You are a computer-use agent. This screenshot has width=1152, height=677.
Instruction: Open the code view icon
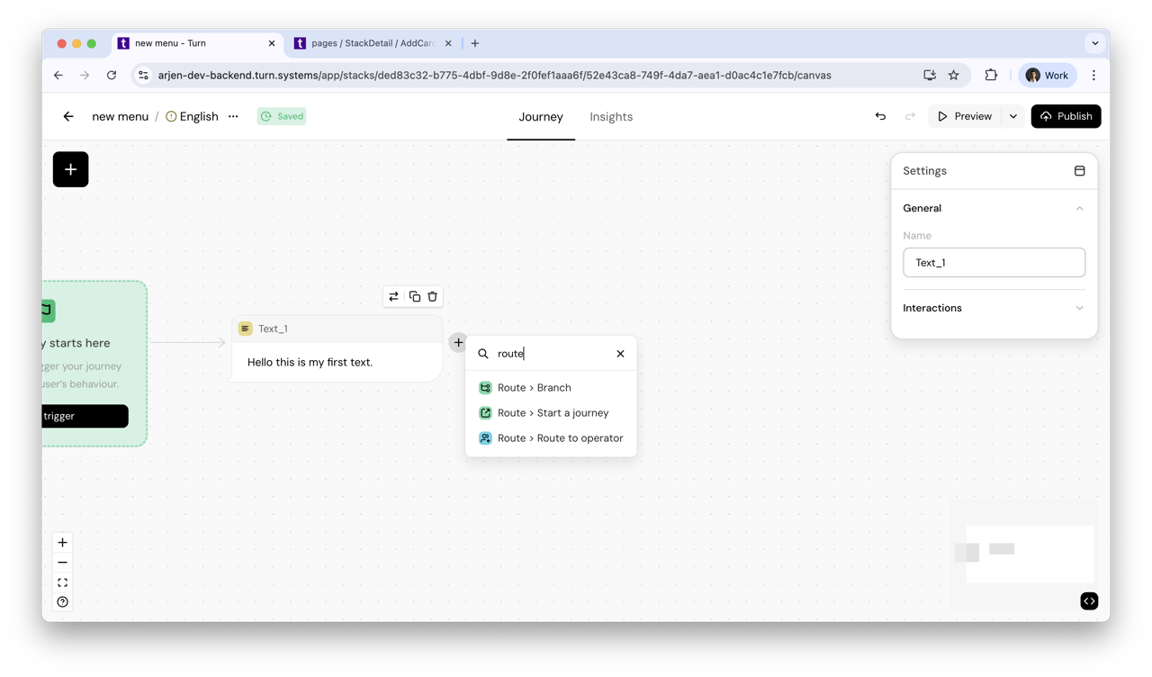coord(1089,600)
